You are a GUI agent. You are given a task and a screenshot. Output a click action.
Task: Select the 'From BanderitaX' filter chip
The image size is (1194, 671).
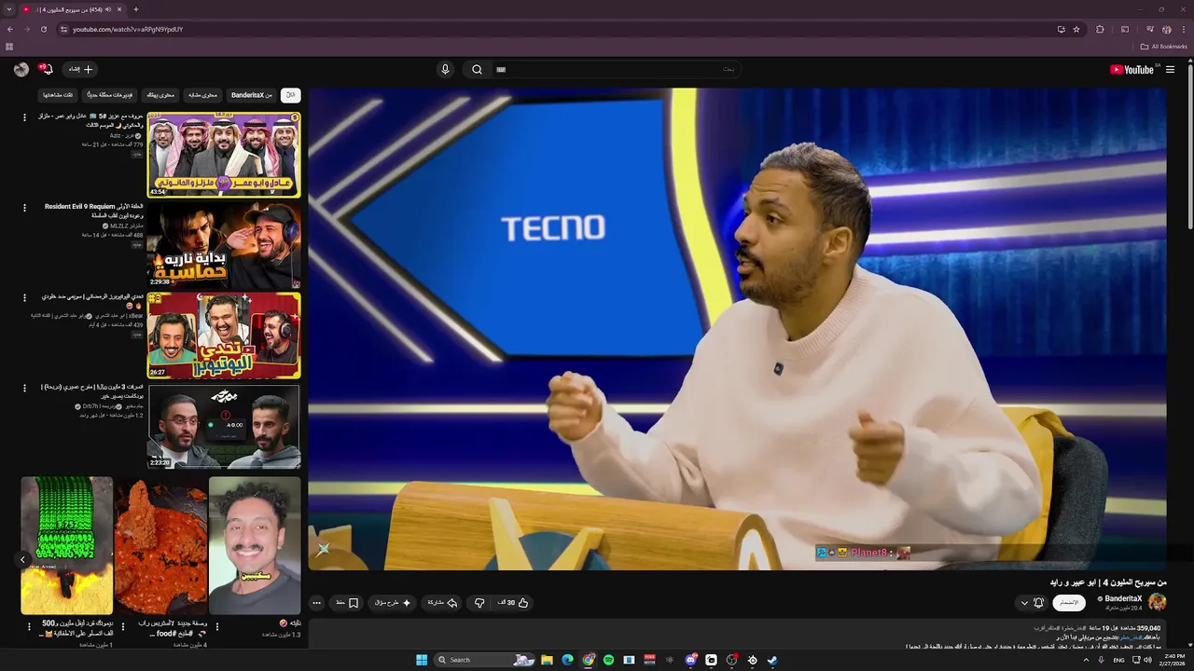coord(252,95)
